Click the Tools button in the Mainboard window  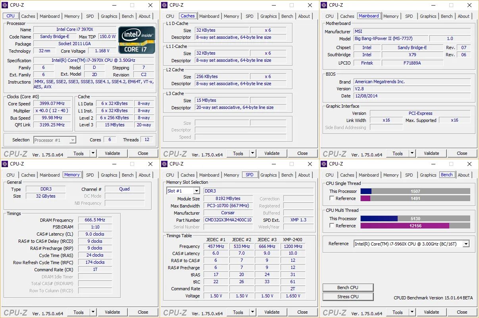[x=397, y=153]
